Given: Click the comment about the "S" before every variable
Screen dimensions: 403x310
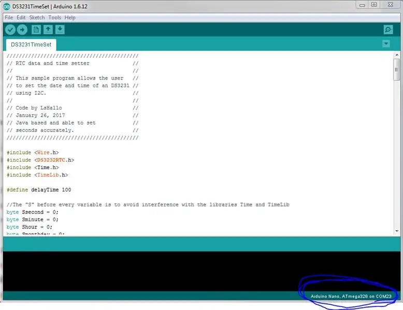Looking at the screenshot, I should (x=148, y=205).
